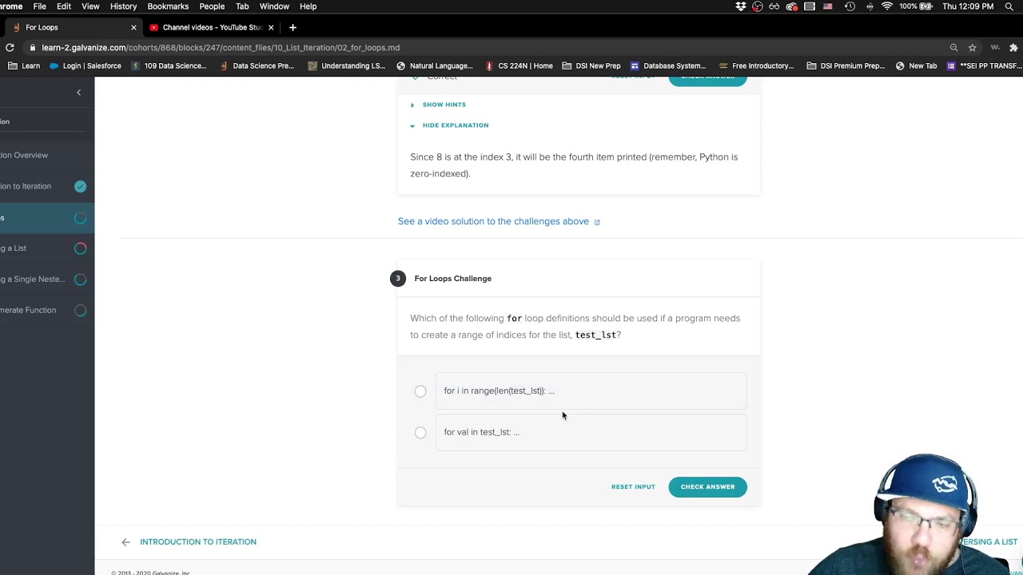Screen dimensions: 1023x575
Task: Select the radio for range(len(test_lst)) option
Action: tap(420, 391)
